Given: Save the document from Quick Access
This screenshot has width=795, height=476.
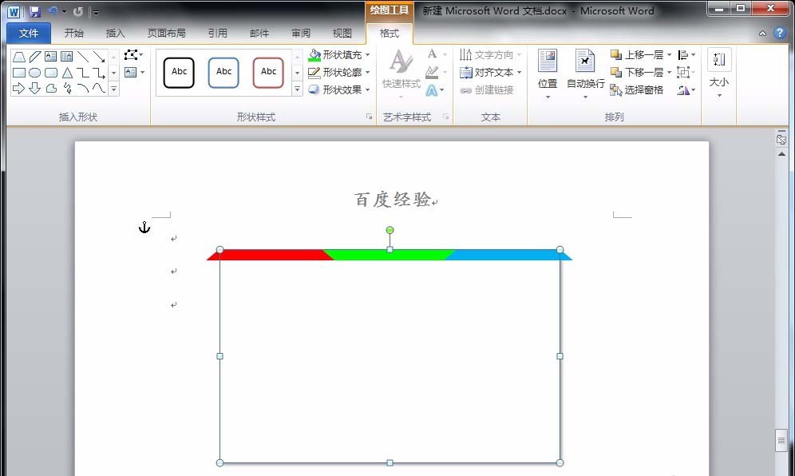Looking at the screenshot, I should click(x=34, y=11).
